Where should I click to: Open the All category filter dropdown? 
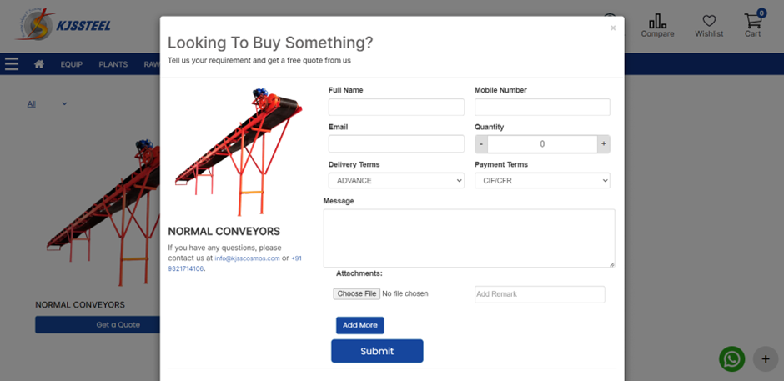click(x=47, y=104)
